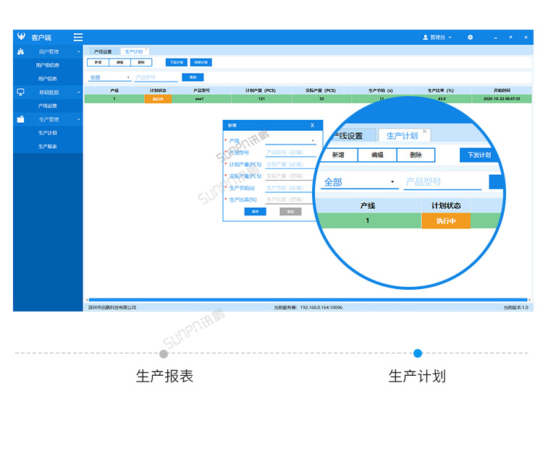Click the client app logo beside 客户端
Image resolution: width=543 pixels, height=456 pixels.
21,36
